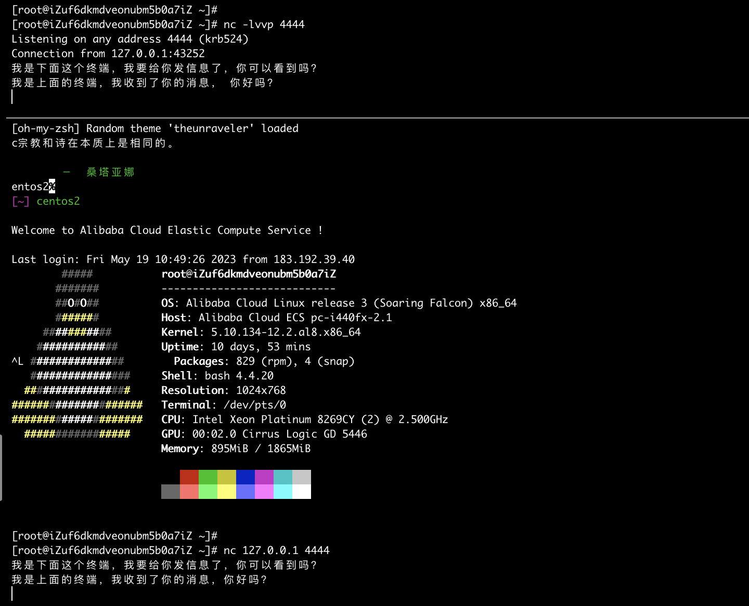
Task: Click the 'Kernel' label in system info
Action: point(179,332)
